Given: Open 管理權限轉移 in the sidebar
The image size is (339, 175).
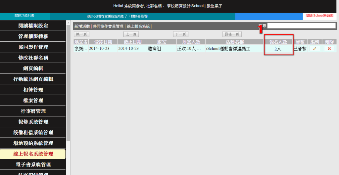Looking at the screenshot, I should click(33, 36).
